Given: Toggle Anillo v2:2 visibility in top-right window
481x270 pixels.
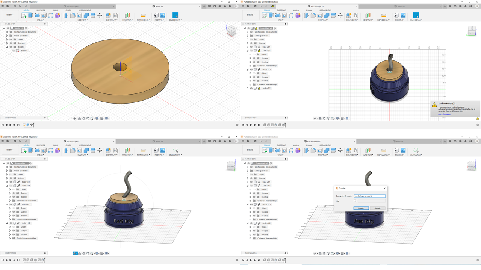Looking at the screenshot, I should 251,88.
